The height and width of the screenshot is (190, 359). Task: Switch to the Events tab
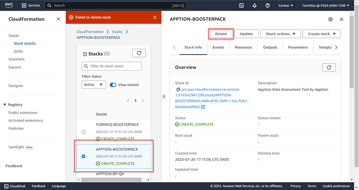pyautogui.click(x=218, y=47)
